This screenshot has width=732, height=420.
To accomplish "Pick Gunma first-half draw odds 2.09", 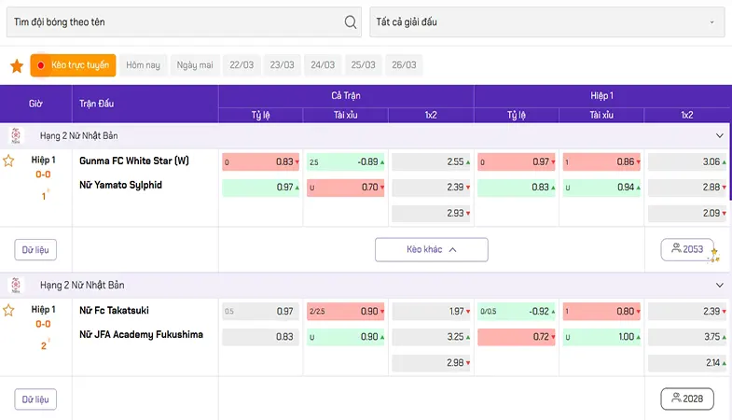I will tap(687, 213).
